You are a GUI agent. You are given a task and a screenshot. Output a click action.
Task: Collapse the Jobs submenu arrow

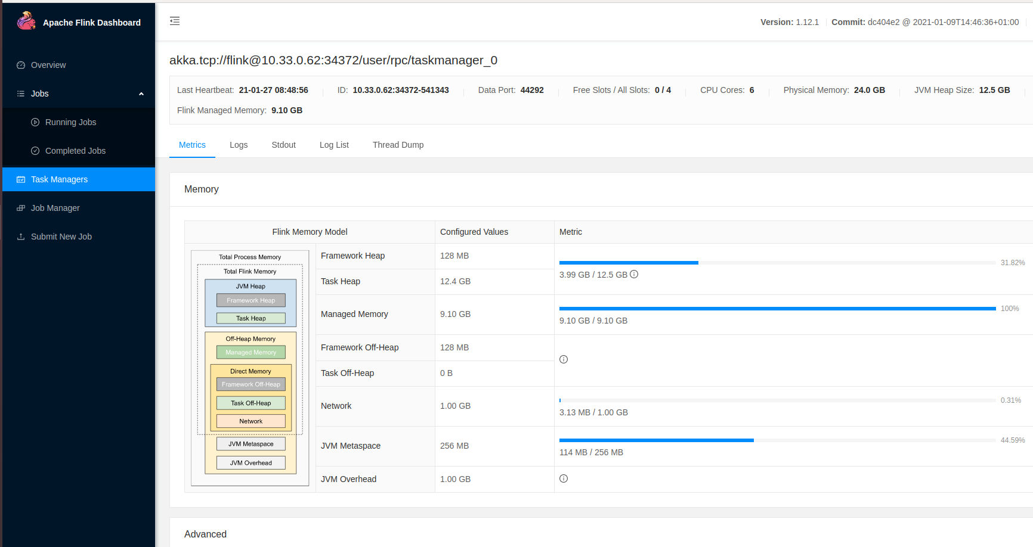pyautogui.click(x=141, y=94)
